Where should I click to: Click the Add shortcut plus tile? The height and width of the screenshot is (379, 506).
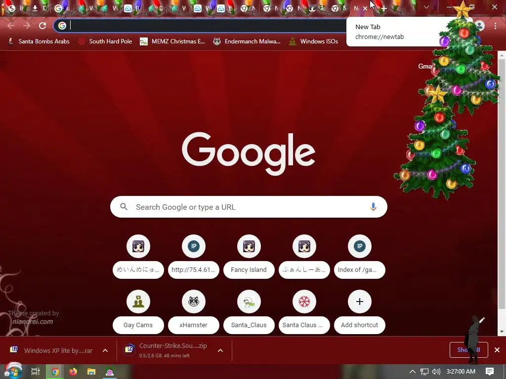[360, 312]
